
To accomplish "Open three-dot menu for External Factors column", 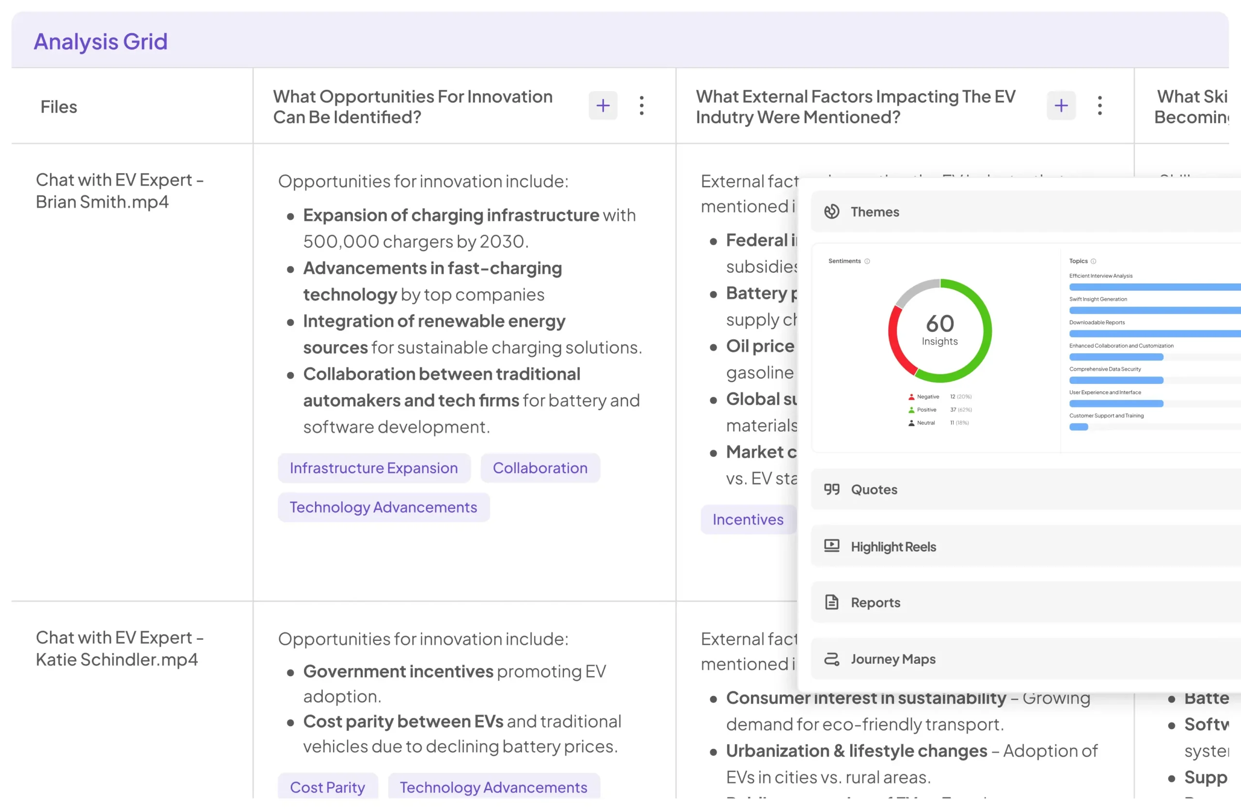I will (1100, 106).
